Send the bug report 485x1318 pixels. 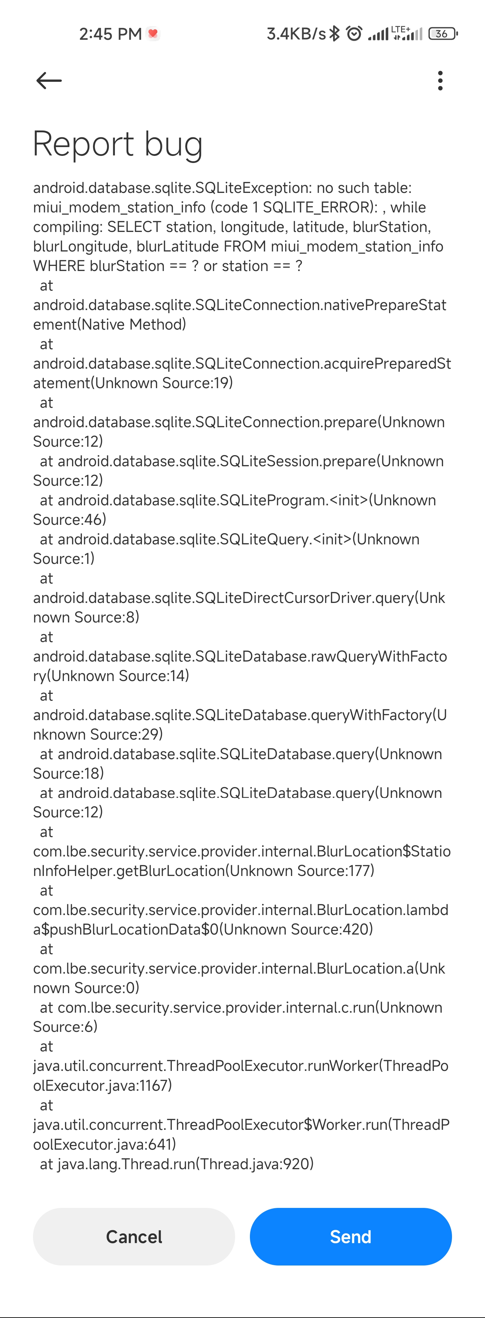(x=351, y=1237)
